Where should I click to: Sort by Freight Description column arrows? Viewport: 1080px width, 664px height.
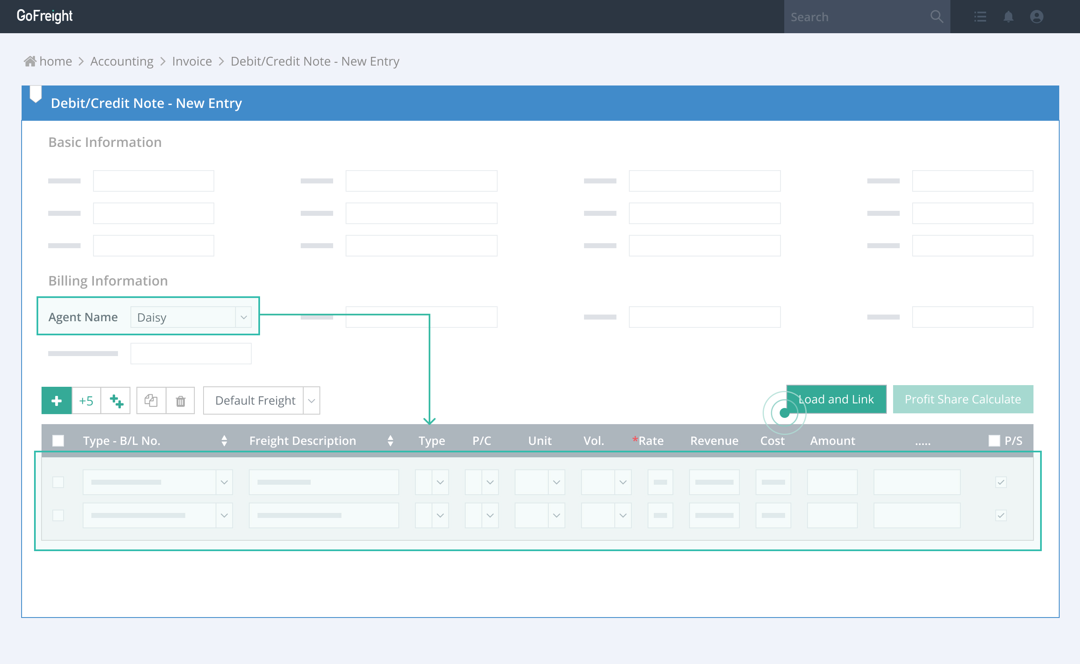click(x=390, y=440)
